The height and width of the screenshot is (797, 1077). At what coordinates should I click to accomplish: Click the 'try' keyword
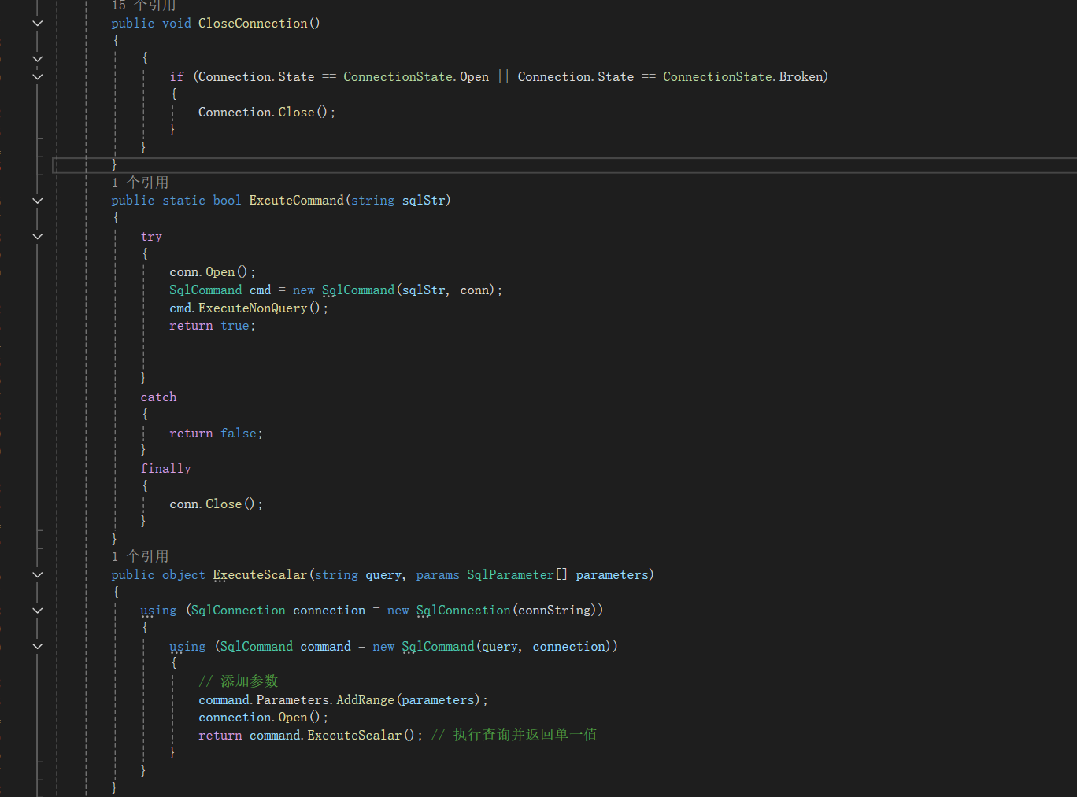click(x=151, y=237)
